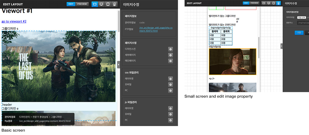
Task: Collapse side panel arrow in Small screen
Action: pyautogui.click(x=282, y=46)
